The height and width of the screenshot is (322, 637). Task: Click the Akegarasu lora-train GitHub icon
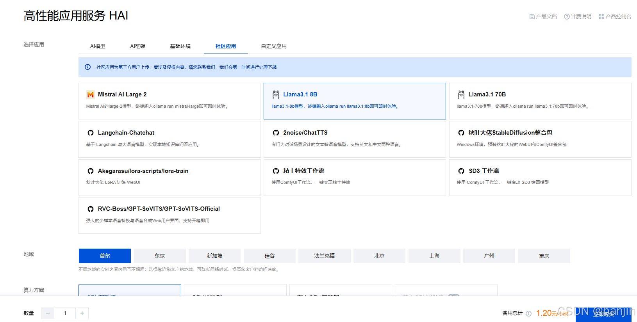point(91,171)
